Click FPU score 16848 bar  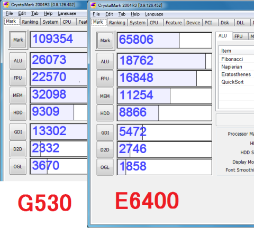(165, 78)
